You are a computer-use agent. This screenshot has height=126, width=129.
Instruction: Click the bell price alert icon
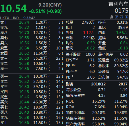pyautogui.click(x=122, y=17)
